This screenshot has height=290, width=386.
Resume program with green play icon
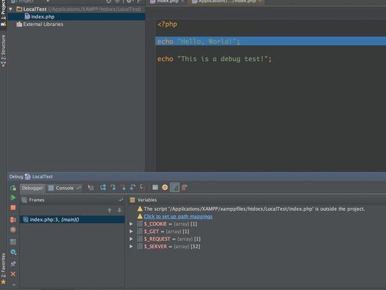[x=13, y=198]
